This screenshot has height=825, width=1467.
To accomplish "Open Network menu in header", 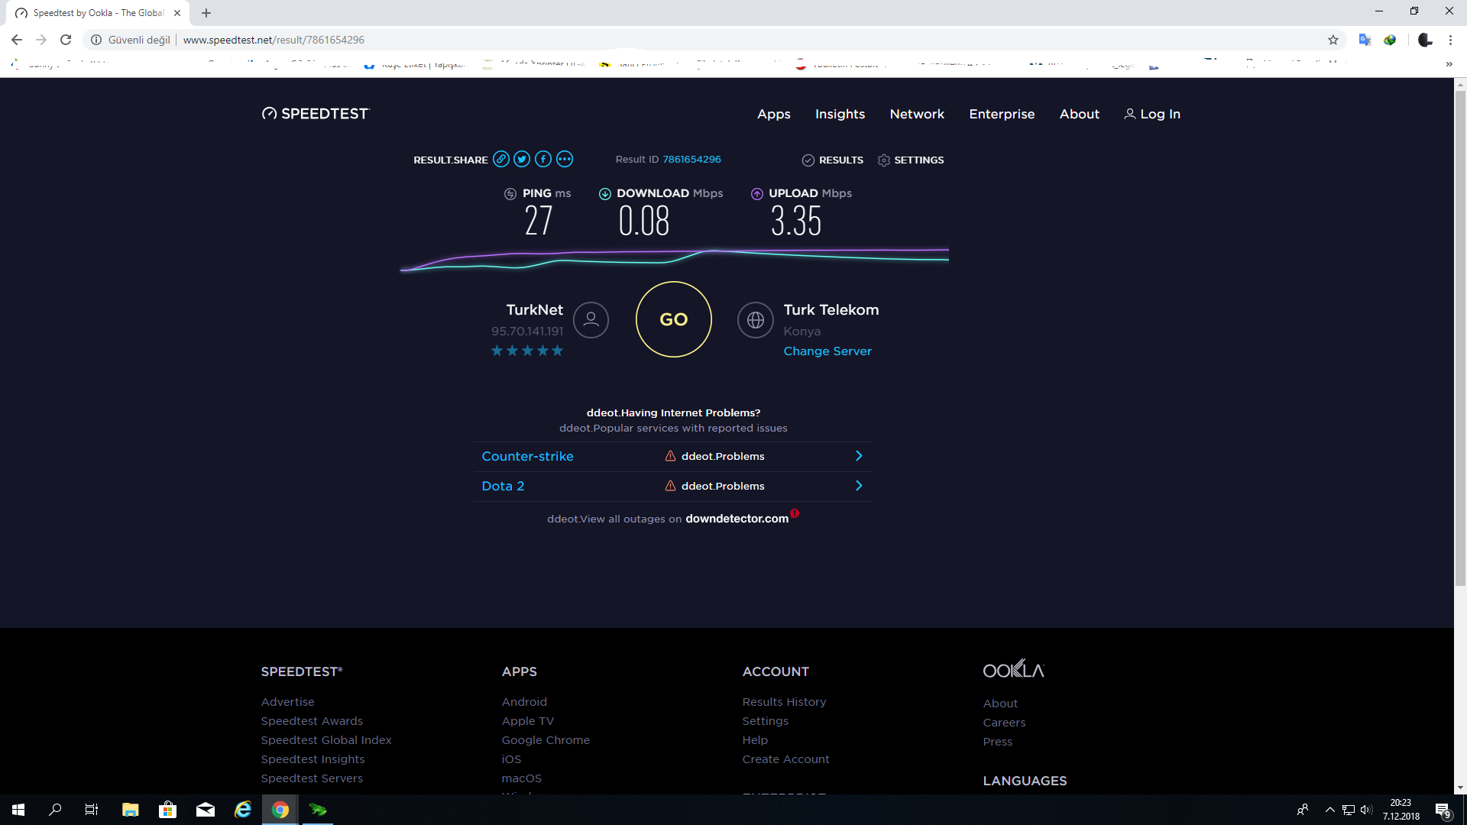I will tap(917, 114).
